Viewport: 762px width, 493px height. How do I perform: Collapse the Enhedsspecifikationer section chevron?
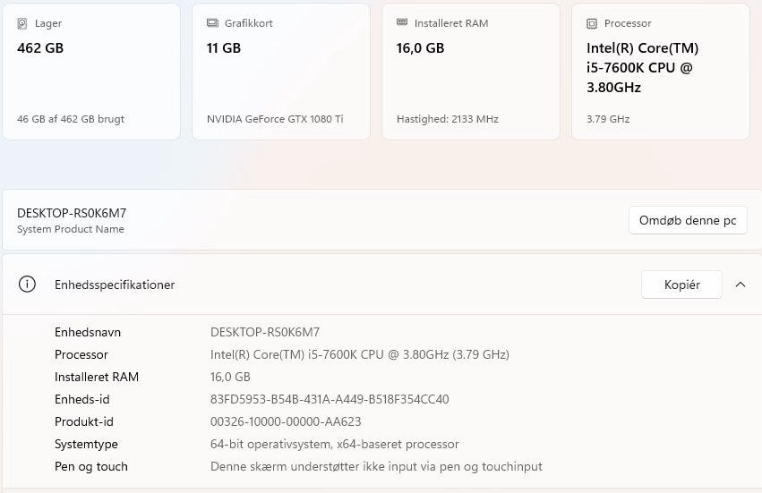click(741, 285)
